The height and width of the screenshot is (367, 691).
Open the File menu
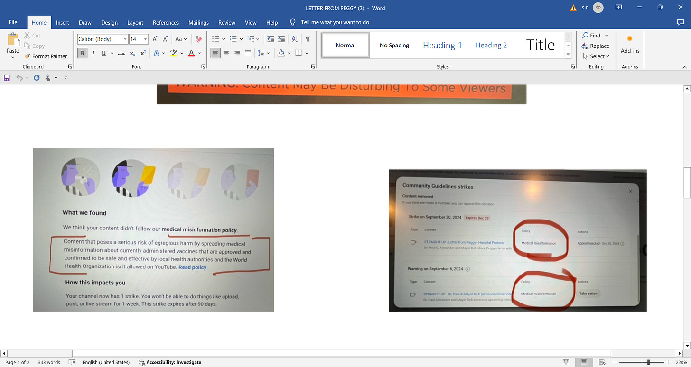[x=13, y=22]
